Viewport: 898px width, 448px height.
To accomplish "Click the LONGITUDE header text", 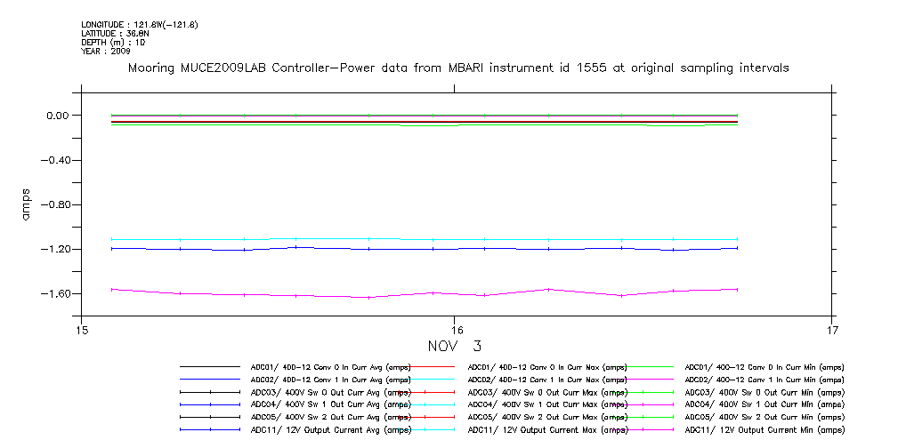I will point(139,24).
